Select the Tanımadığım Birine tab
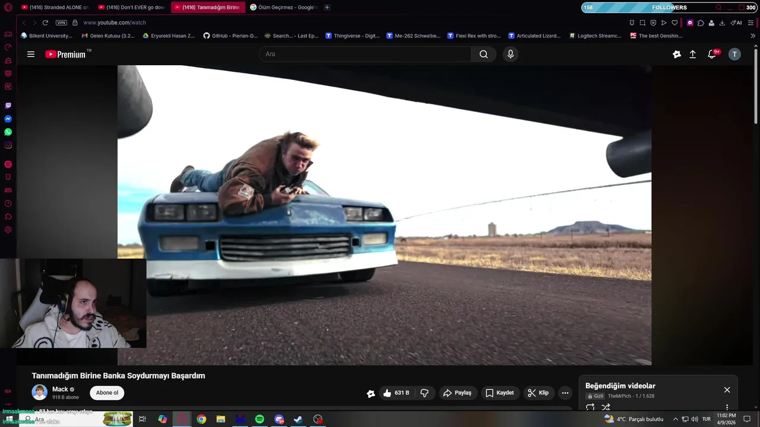The image size is (760, 427). (x=208, y=7)
